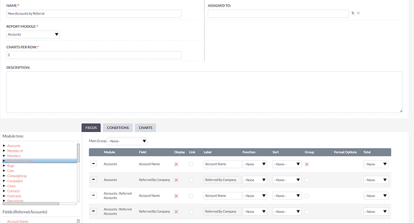The height and width of the screenshot is (223, 414).
Task: Expand the Campaigns node in the module tree
Action: coord(4,181)
